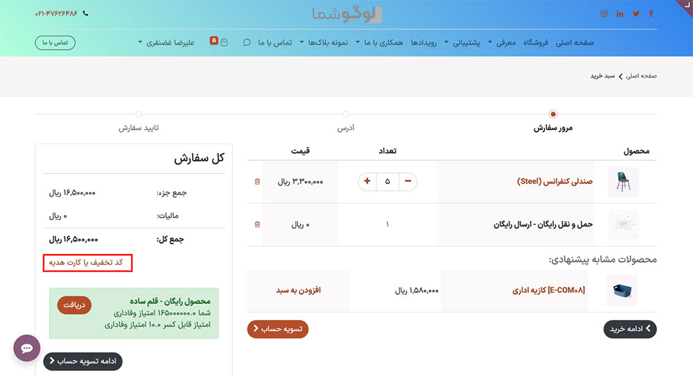The image size is (693, 376).
Task: Click the تسویه حساب checkout button
Action: pos(277,329)
